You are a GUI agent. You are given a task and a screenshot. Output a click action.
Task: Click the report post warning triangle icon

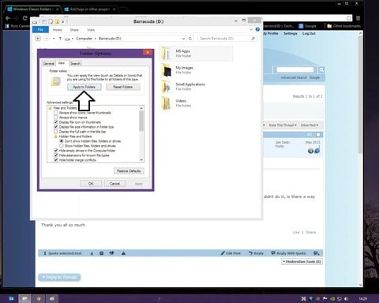point(123,253)
